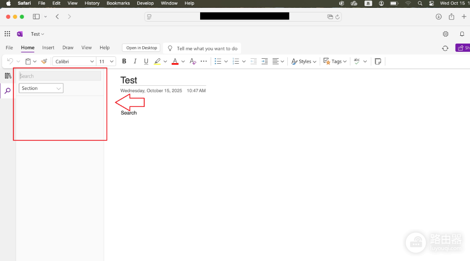Click the sync refresh icon
470x261 pixels.
coord(445,48)
